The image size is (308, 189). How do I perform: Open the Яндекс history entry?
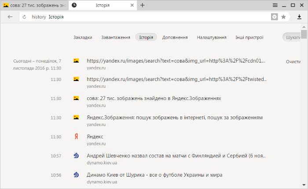pos(95,137)
